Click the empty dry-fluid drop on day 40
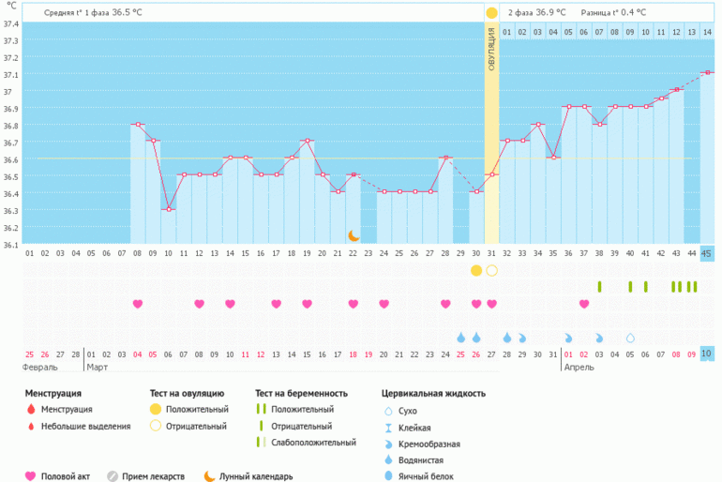The image size is (722, 482). (630, 338)
